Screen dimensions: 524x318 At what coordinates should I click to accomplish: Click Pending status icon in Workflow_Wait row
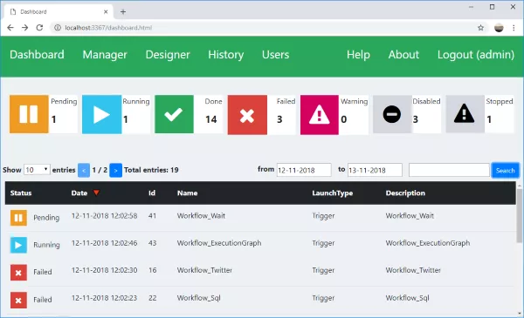(x=18, y=218)
